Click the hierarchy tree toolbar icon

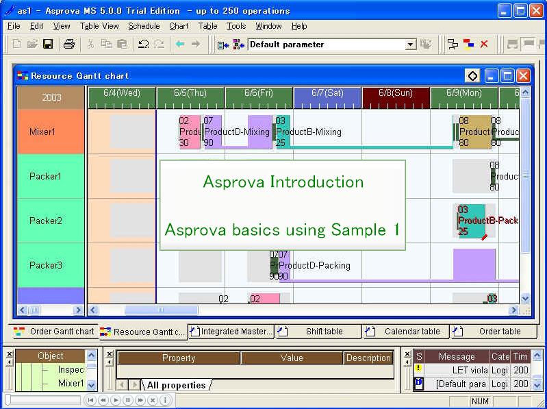(453, 45)
